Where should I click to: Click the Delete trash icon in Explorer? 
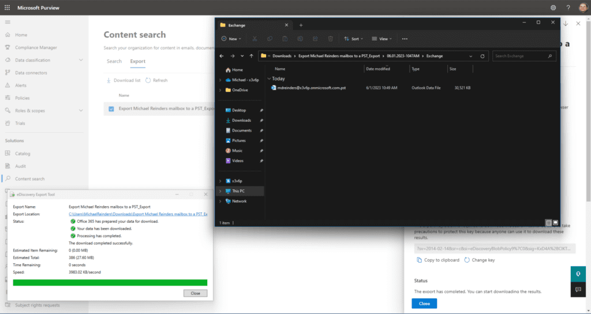pos(331,39)
